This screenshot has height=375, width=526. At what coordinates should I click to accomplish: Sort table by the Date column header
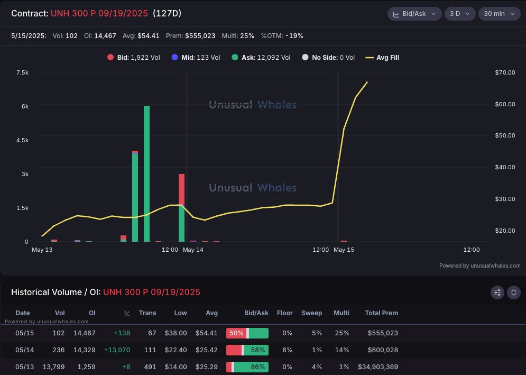coord(23,313)
